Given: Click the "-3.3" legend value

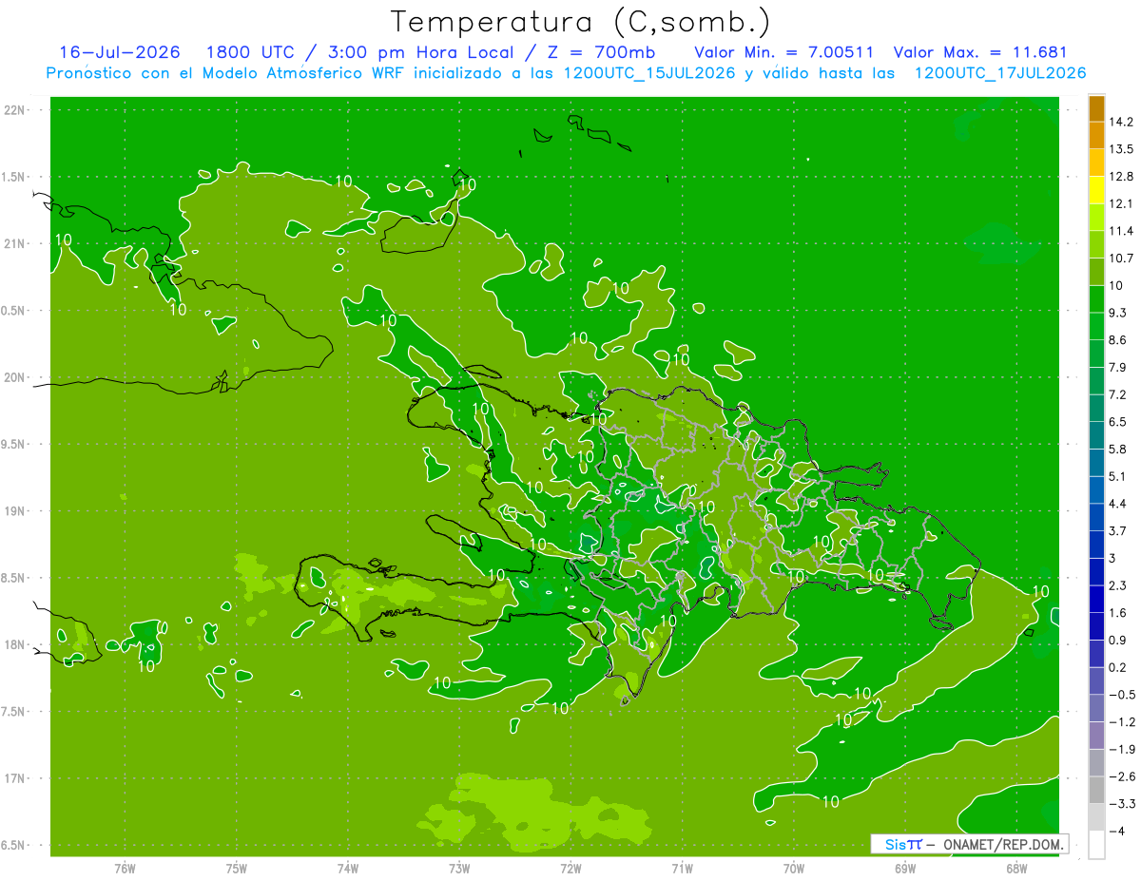Looking at the screenshot, I should point(1122,803).
